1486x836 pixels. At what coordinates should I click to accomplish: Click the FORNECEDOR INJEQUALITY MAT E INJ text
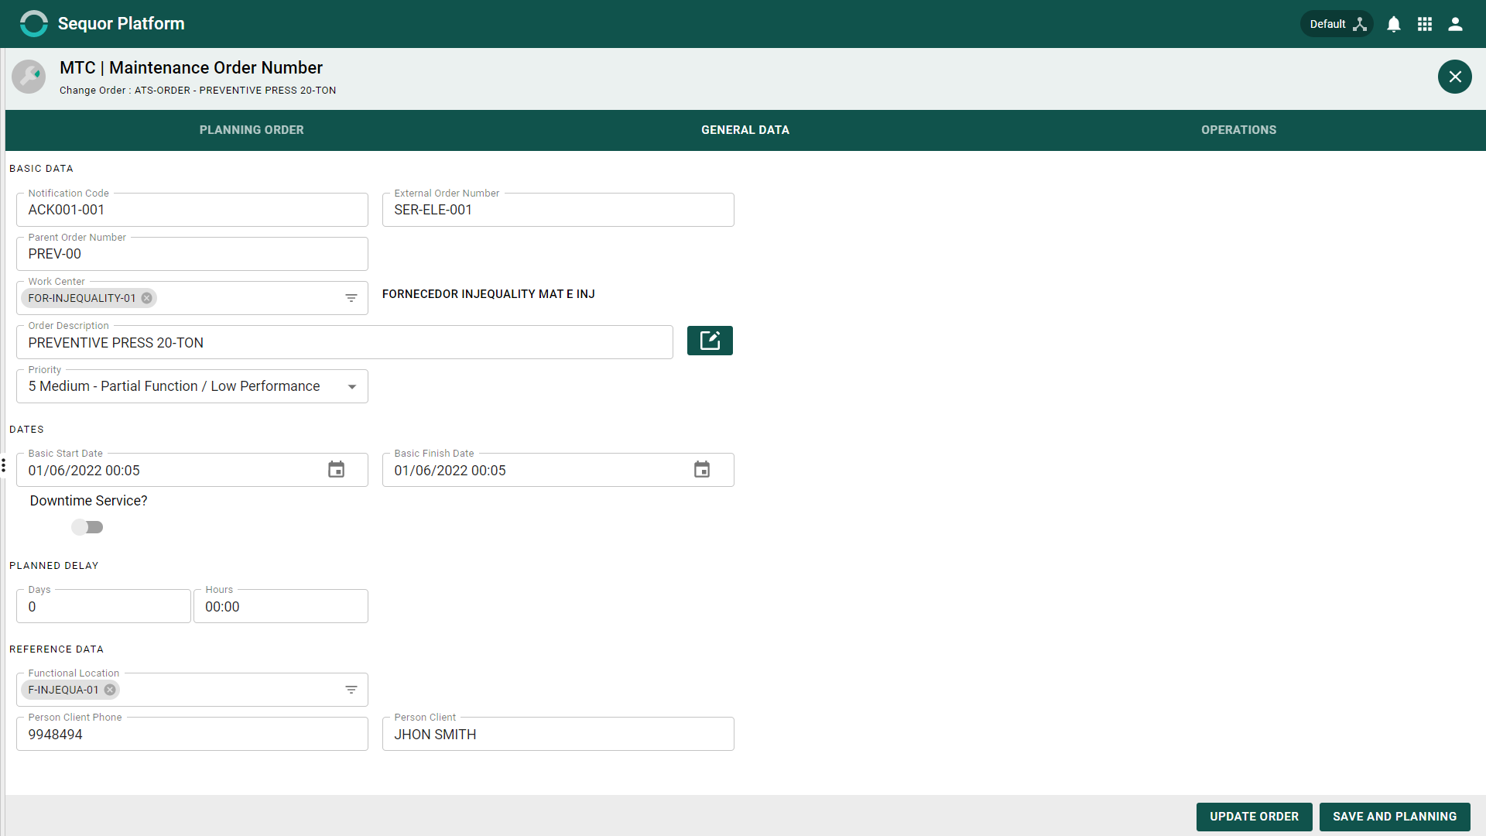click(488, 294)
